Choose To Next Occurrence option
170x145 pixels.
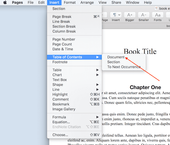point(124,67)
